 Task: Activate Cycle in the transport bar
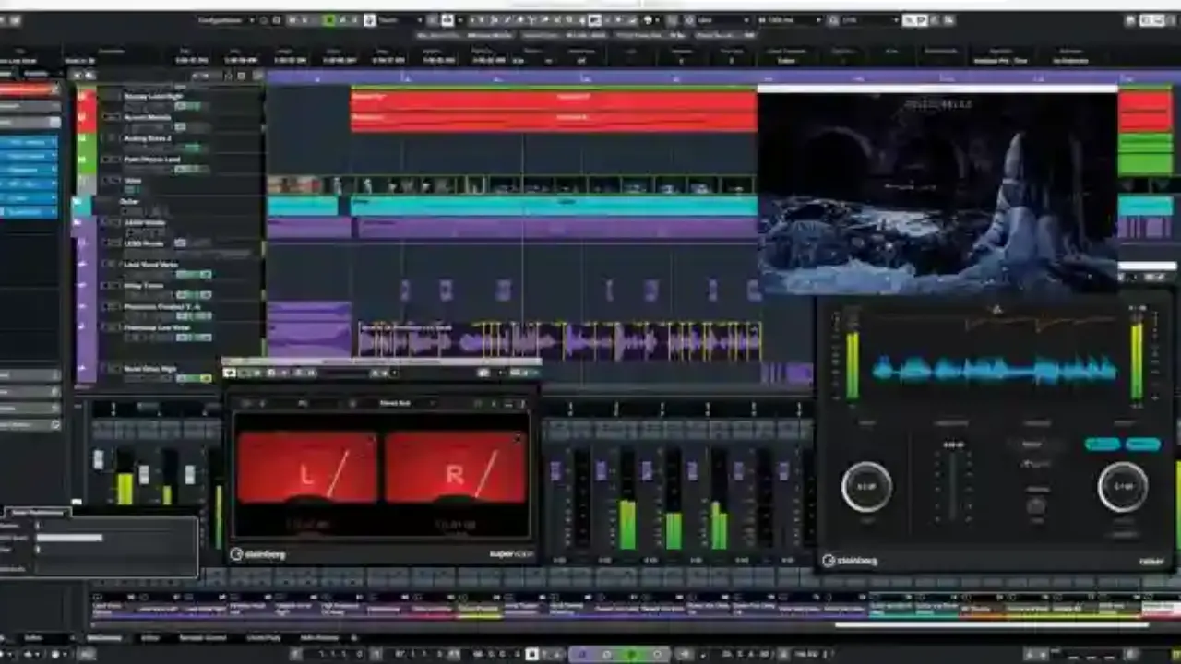[581, 654]
